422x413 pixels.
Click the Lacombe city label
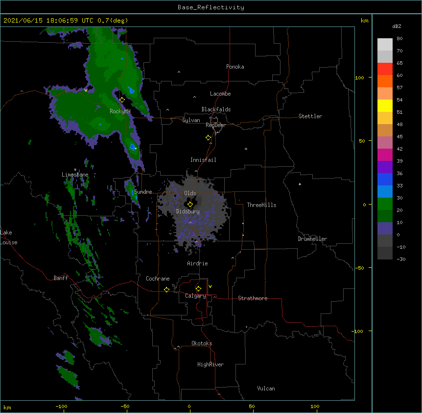[x=220, y=94]
